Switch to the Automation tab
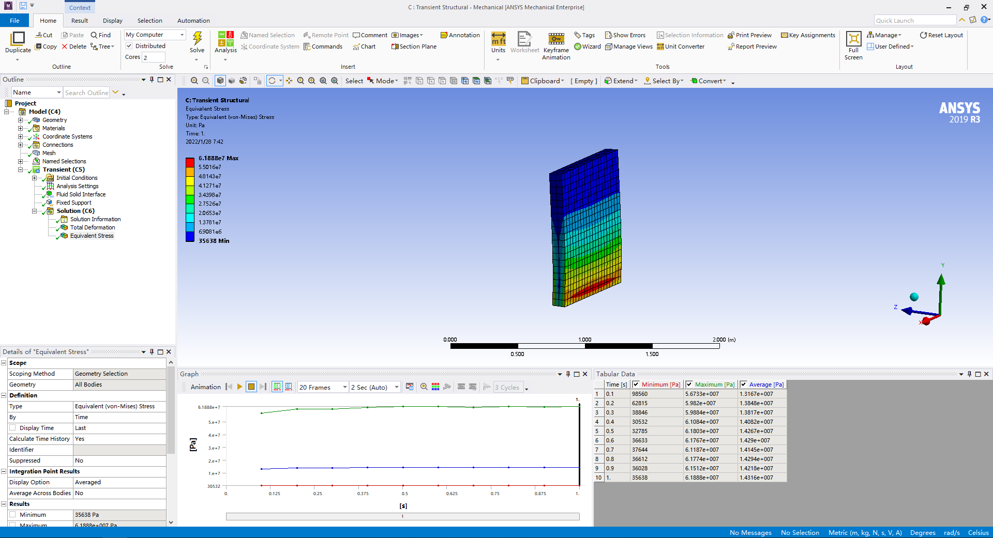Viewport: 993px width, 538px height. click(x=193, y=21)
